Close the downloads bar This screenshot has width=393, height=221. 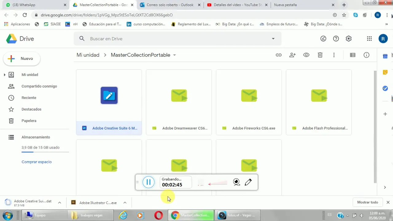[x=388, y=202]
